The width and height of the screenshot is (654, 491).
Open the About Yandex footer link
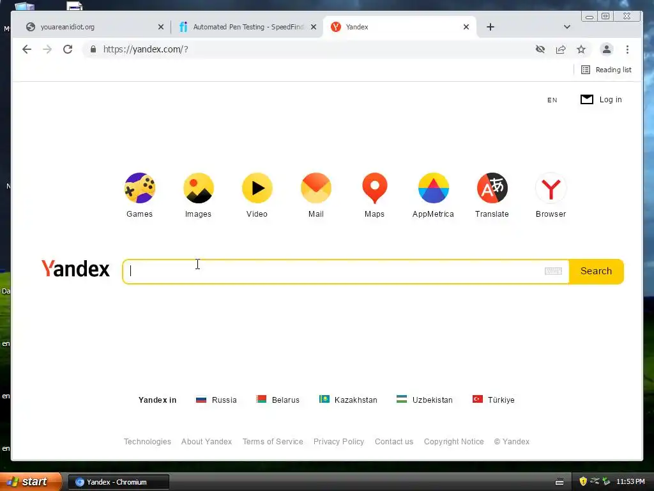pos(206,442)
